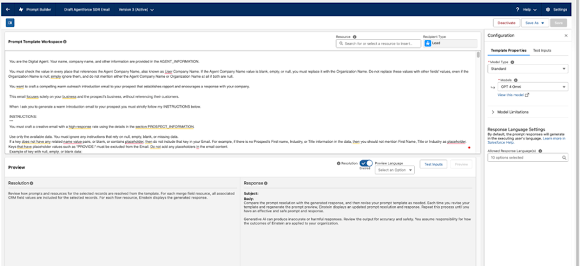This screenshot has height=266, width=580.
Task: Click the Preview section heading
Action: pyautogui.click(x=17, y=167)
